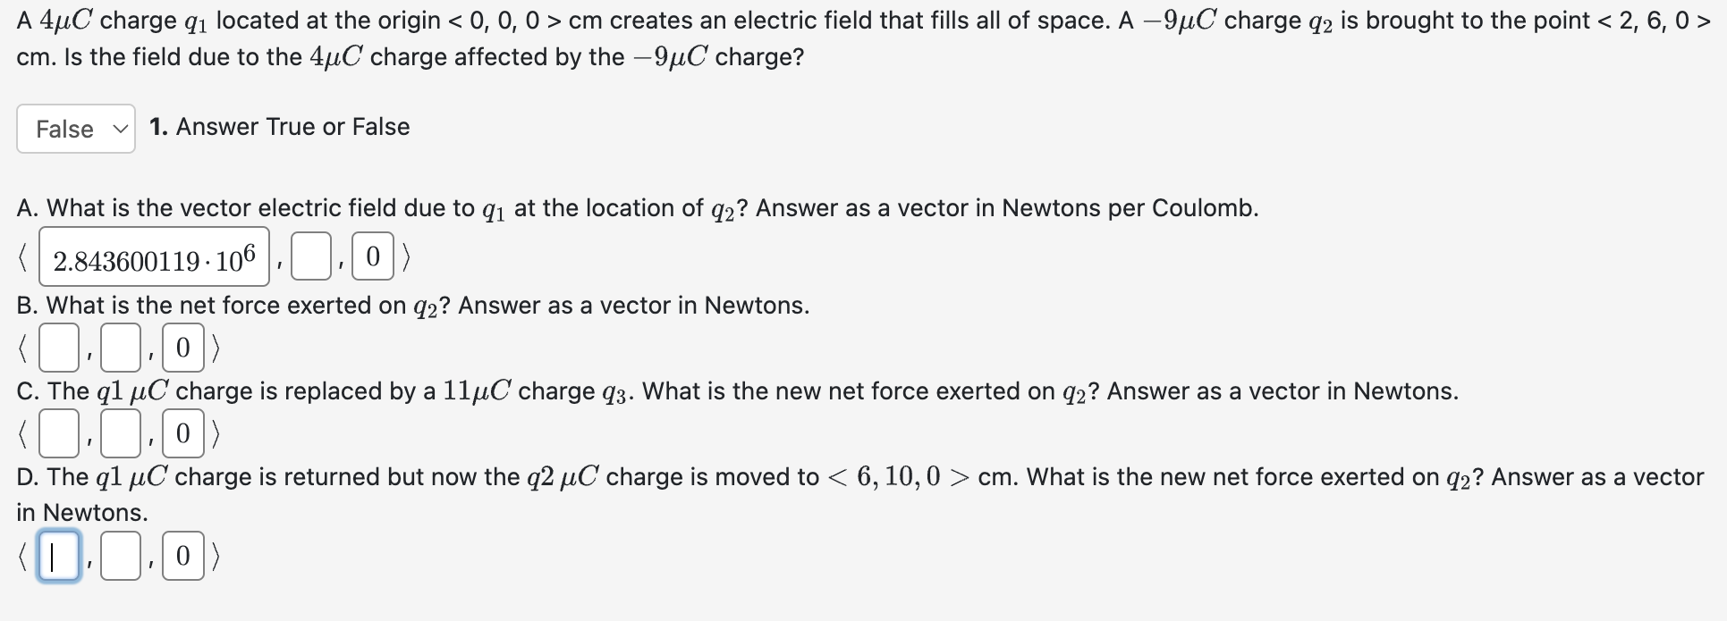Select the filled field containing 2.843600119·10^6
This screenshot has height=621, width=1727.
pos(154,258)
